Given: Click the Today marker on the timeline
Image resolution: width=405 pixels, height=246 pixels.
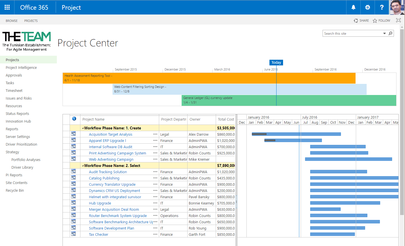Looking at the screenshot, I should coord(276,63).
